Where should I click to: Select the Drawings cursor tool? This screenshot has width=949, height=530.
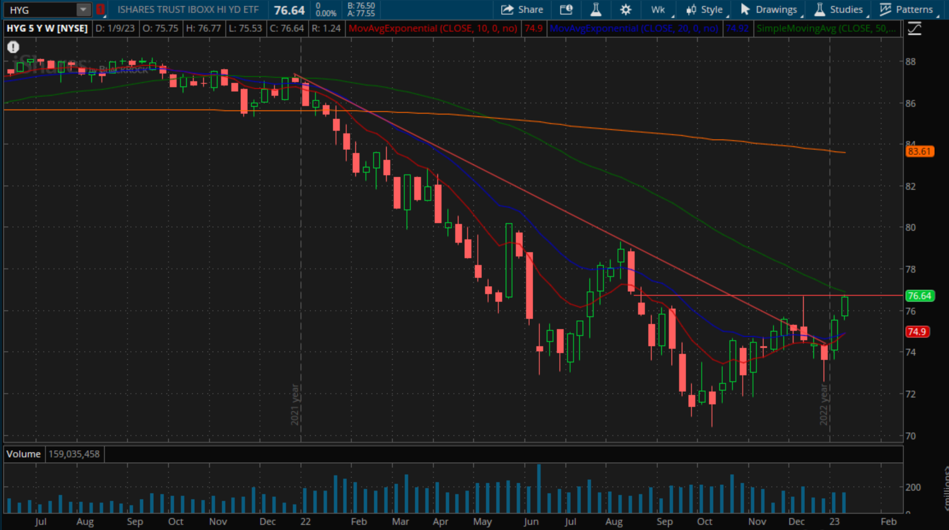(745, 9)
